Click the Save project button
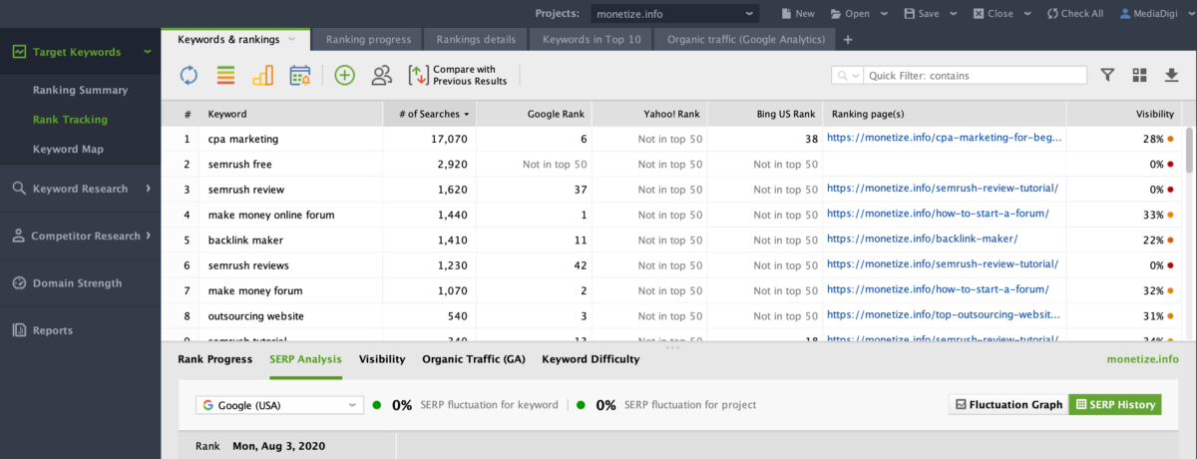The width and height of the screenshot is (1197, 459). [922, 14]
